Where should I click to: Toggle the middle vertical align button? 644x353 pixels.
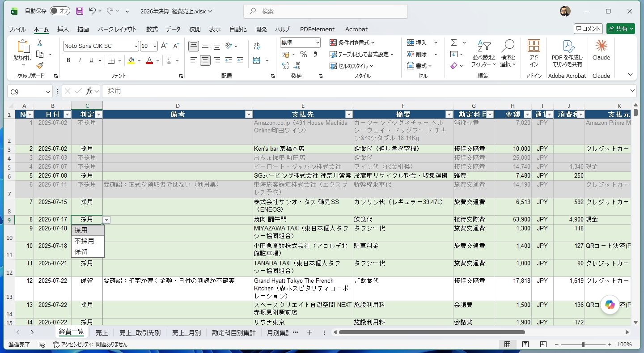click(x=205, y=46)
